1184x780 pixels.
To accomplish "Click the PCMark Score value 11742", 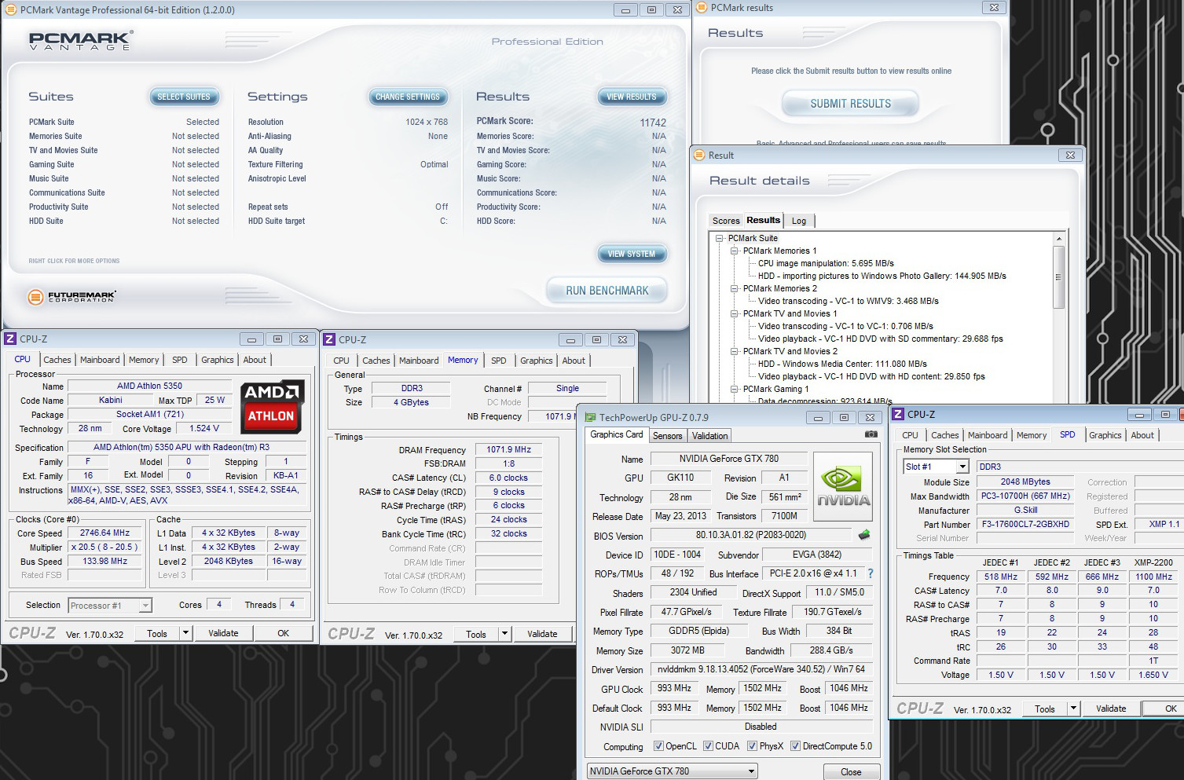I will point(653,123).
